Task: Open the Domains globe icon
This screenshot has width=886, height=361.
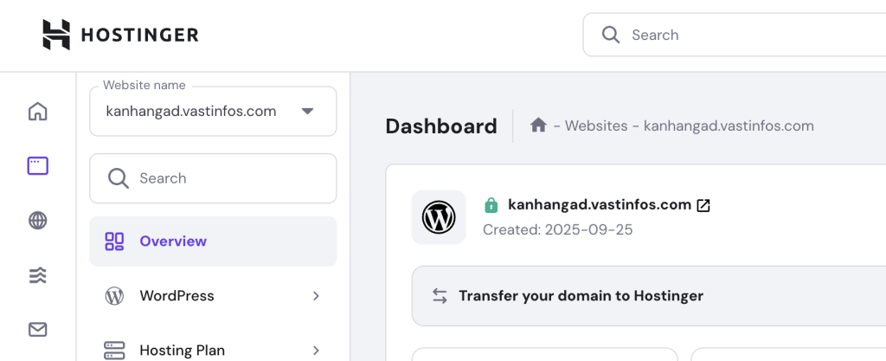Action: tap(37, 221)
